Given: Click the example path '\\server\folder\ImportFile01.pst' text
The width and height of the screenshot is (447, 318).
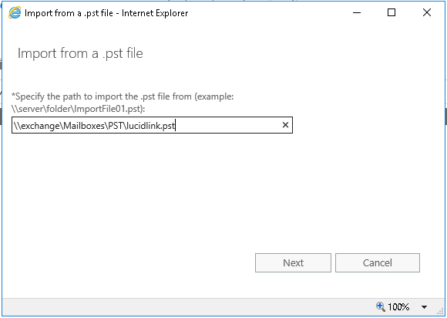Looking at the screenshot, I should pyautogui.click(x=79, y=109).
